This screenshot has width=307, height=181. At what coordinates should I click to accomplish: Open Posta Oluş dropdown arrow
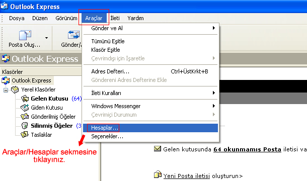(46, 38)
